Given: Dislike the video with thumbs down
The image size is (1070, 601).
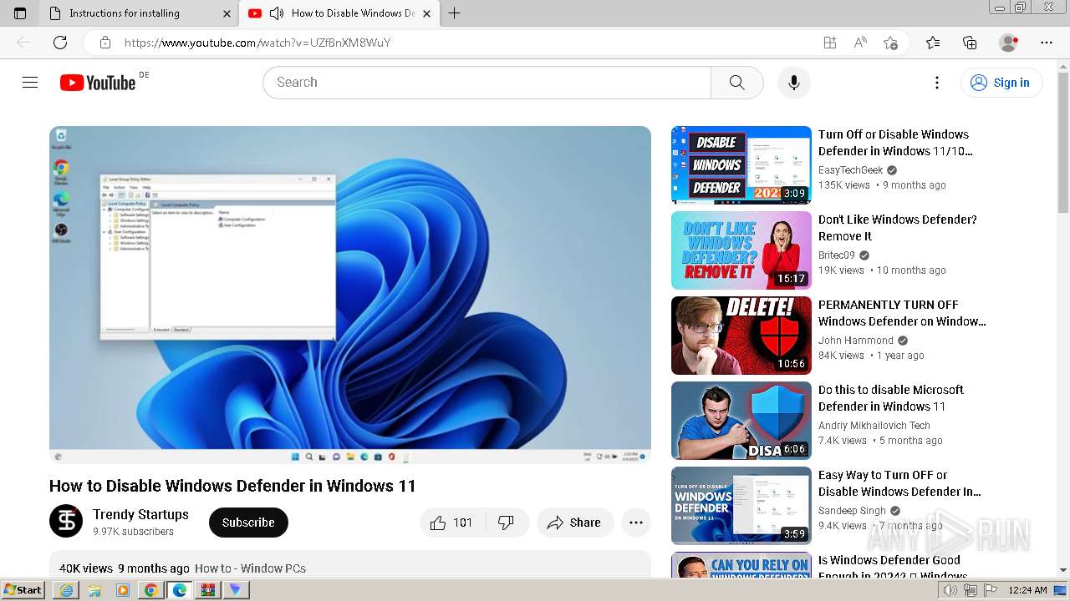Looking at the screenshot, I should [506, 523].
